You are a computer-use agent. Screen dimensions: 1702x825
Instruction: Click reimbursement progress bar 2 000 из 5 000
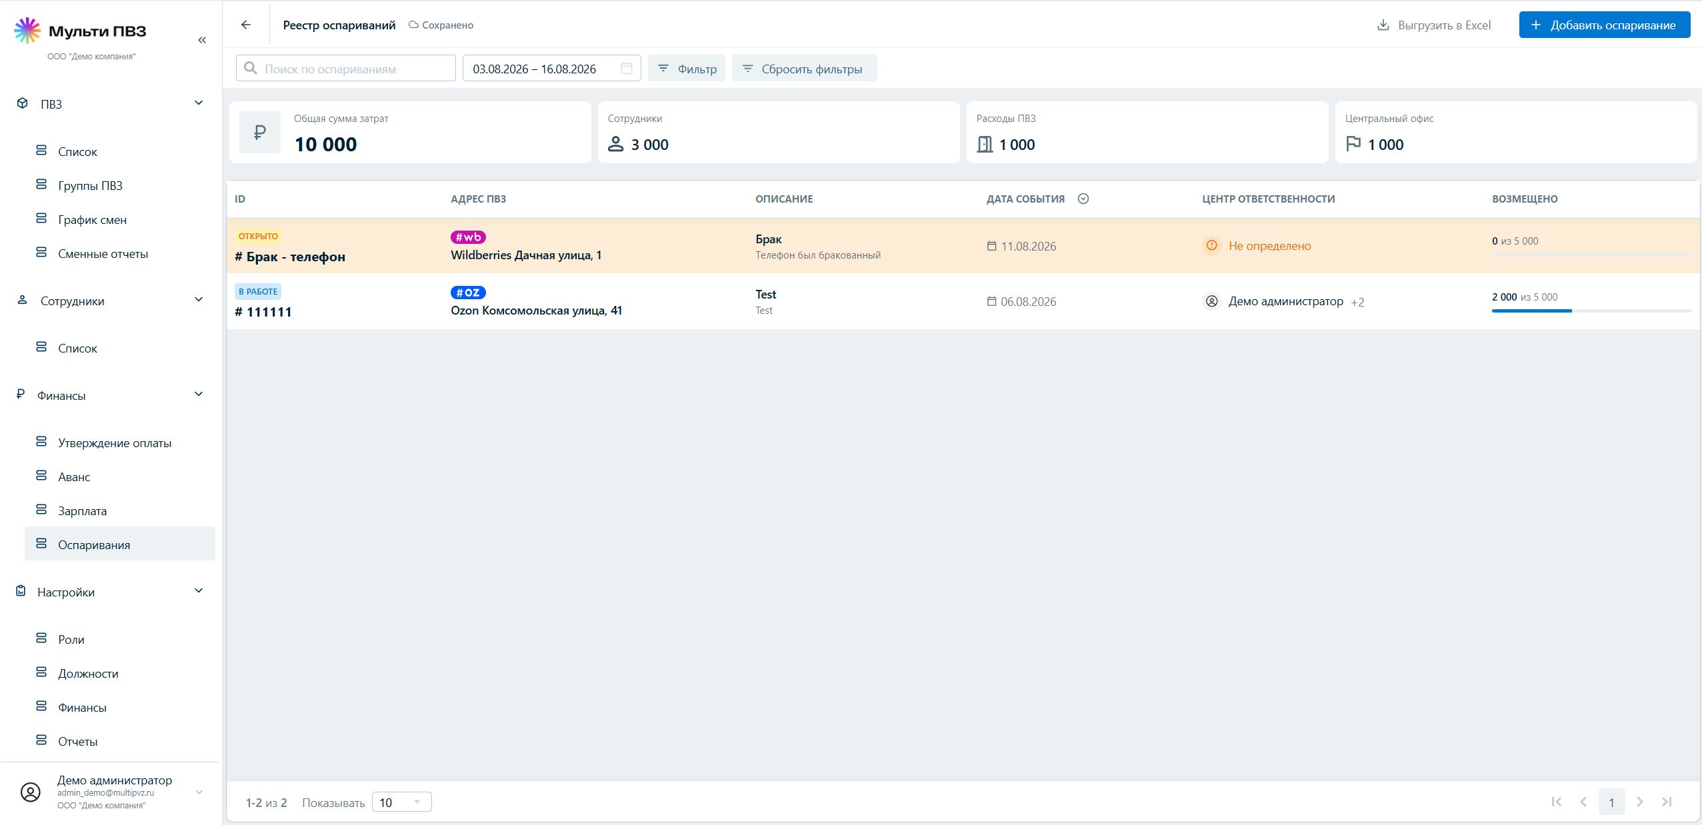(x=1591, y=311)
